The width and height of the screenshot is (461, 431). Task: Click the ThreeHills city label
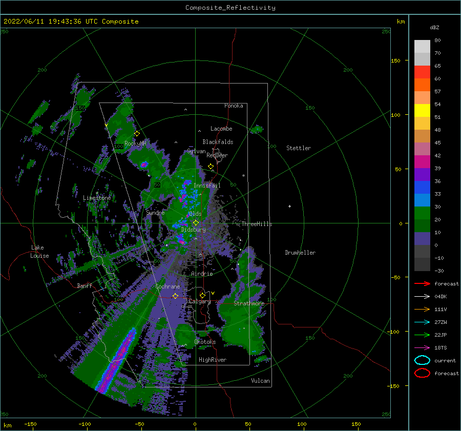(257, 224)
